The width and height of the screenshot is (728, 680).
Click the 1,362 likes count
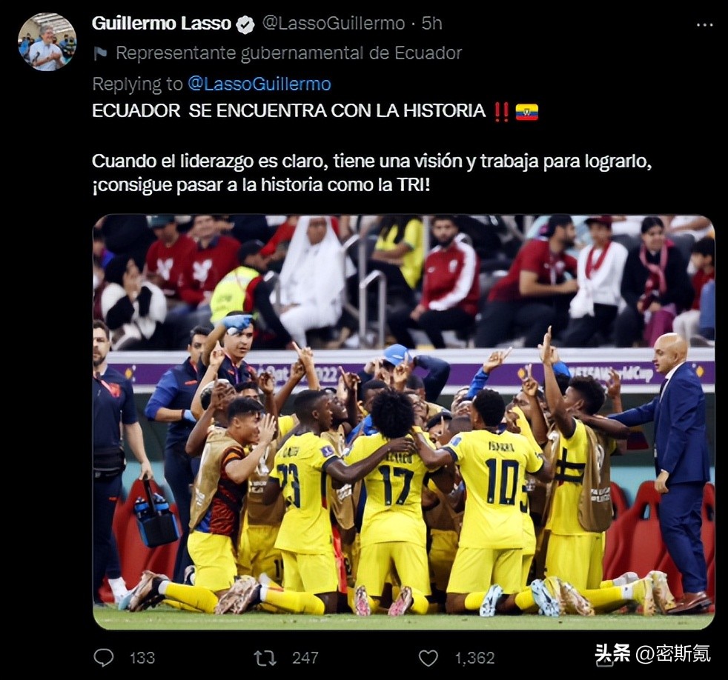tap(474, 658)
